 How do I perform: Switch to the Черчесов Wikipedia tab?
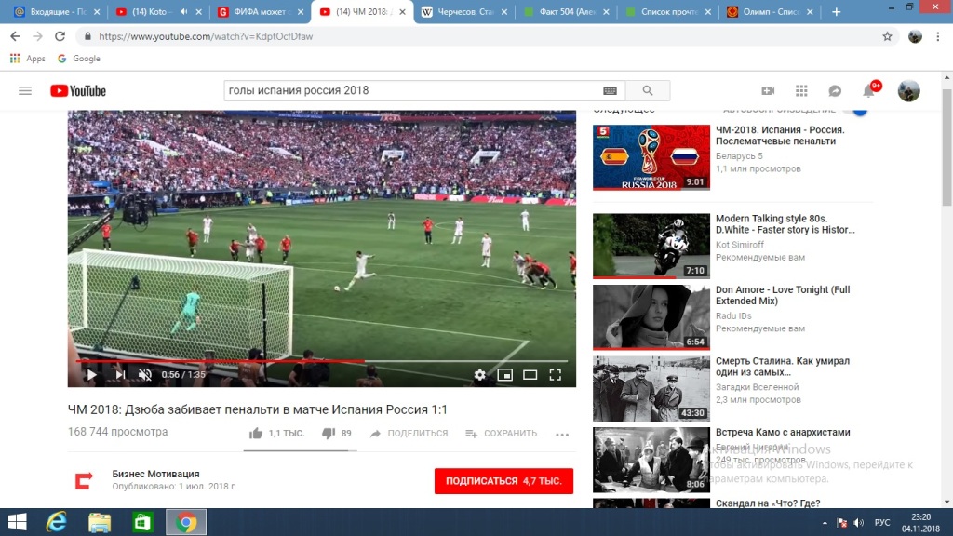pos(465,12)
